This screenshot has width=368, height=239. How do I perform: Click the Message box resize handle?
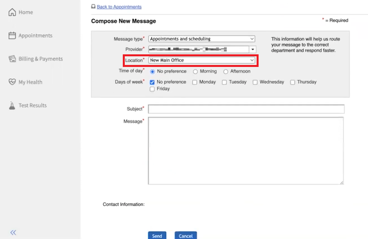coord(342,183)
